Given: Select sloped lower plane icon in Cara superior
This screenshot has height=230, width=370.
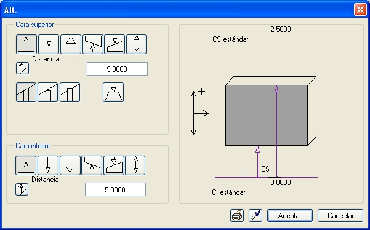Looking at the screenshot, I should (x=115, y=44).
